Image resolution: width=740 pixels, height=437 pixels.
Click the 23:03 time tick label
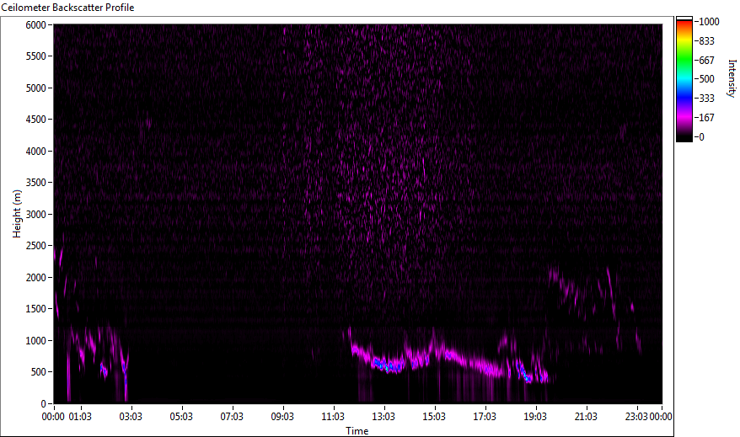coord(636,417)
